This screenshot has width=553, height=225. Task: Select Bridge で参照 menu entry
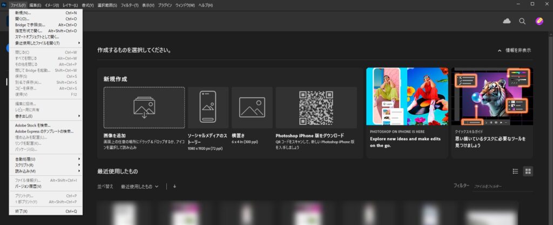[46, 25]
